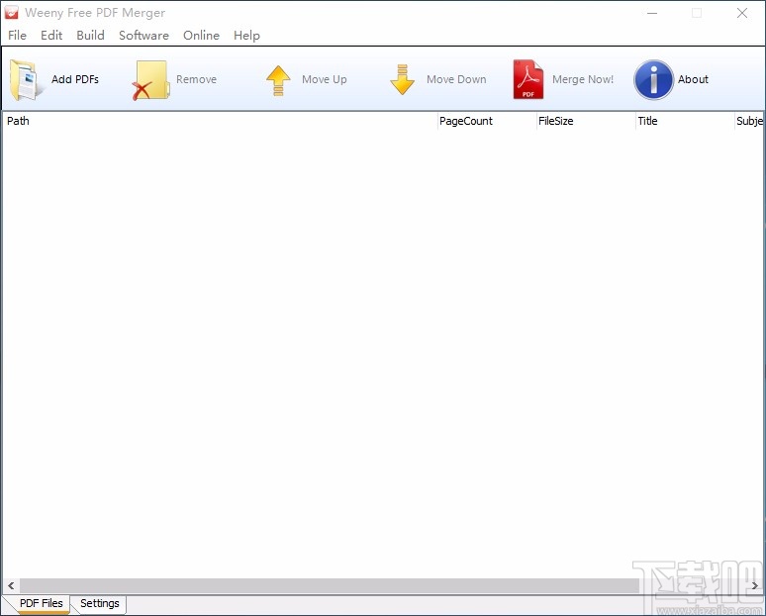Close the Weeny Free PDF Merger window
The height and width of the screenshot is (616, 766).
coord(742,13)
